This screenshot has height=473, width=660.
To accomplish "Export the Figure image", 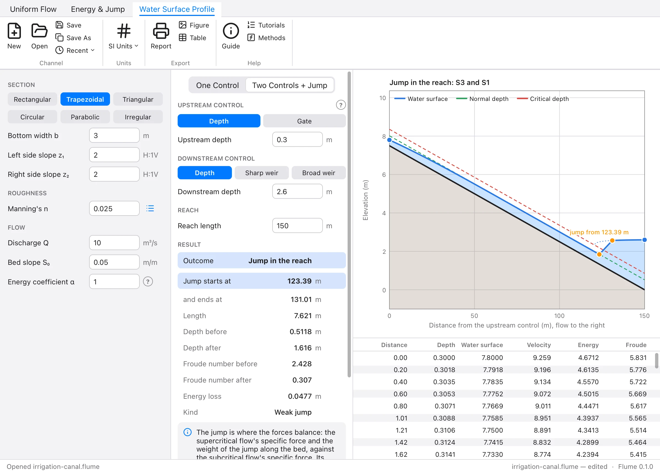I will tap(194, 25).
